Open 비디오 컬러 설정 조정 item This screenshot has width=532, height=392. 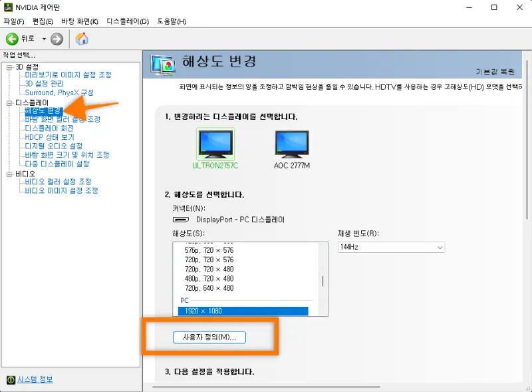pyautogui.click(x=58, y=182)
